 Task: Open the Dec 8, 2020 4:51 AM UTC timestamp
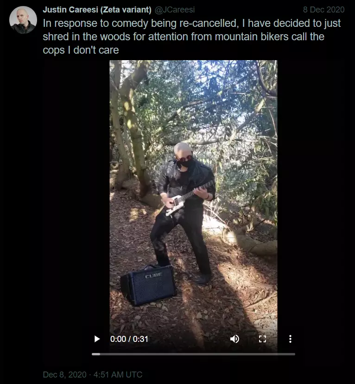[x=93, y=374]
